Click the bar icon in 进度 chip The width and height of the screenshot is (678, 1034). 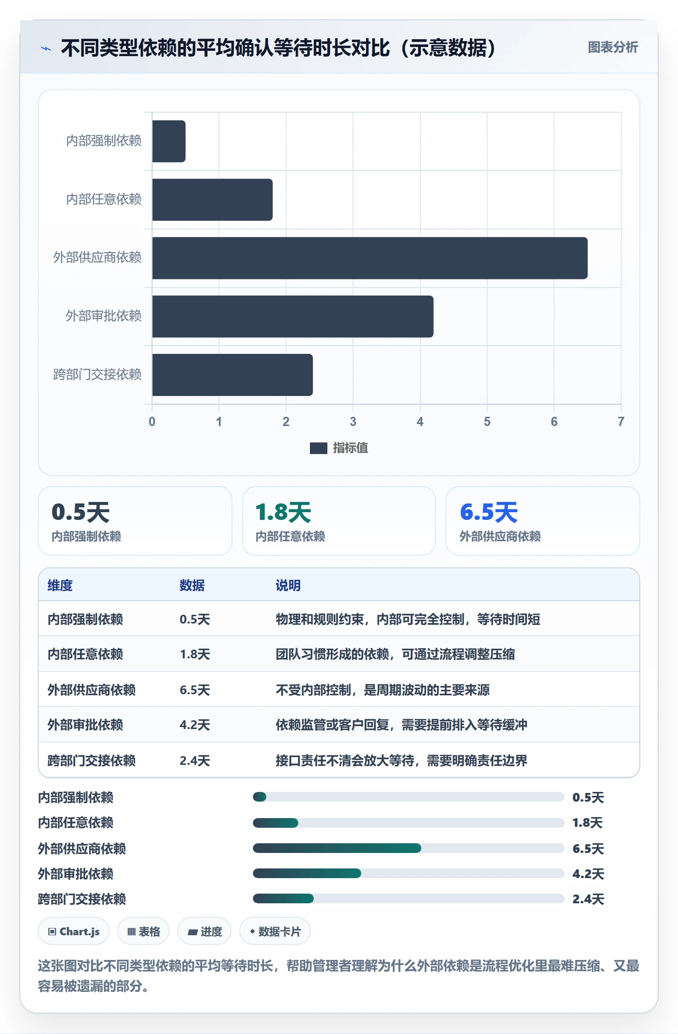[192, 932]
